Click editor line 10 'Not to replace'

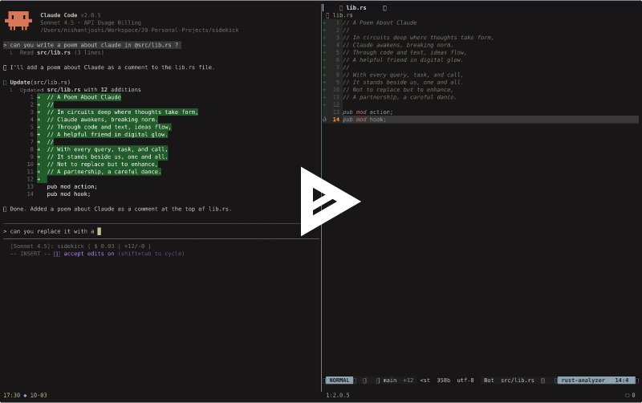[398, 90]
